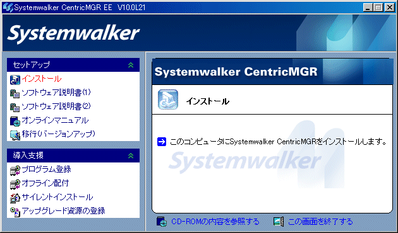Open プログラム登録 link
The height and width of the screenshot is (233, 398).
[x=46, y=169]
